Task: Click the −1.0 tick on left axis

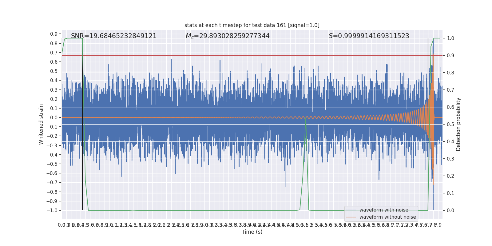Action: (x=52, y=211)
